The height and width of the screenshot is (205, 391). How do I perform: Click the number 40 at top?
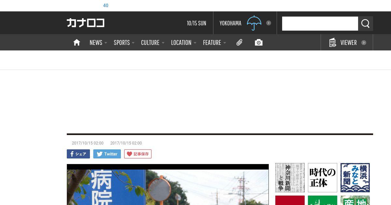tap(106, 6)
